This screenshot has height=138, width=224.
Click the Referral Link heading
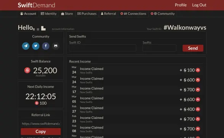(x=41, y=115)
